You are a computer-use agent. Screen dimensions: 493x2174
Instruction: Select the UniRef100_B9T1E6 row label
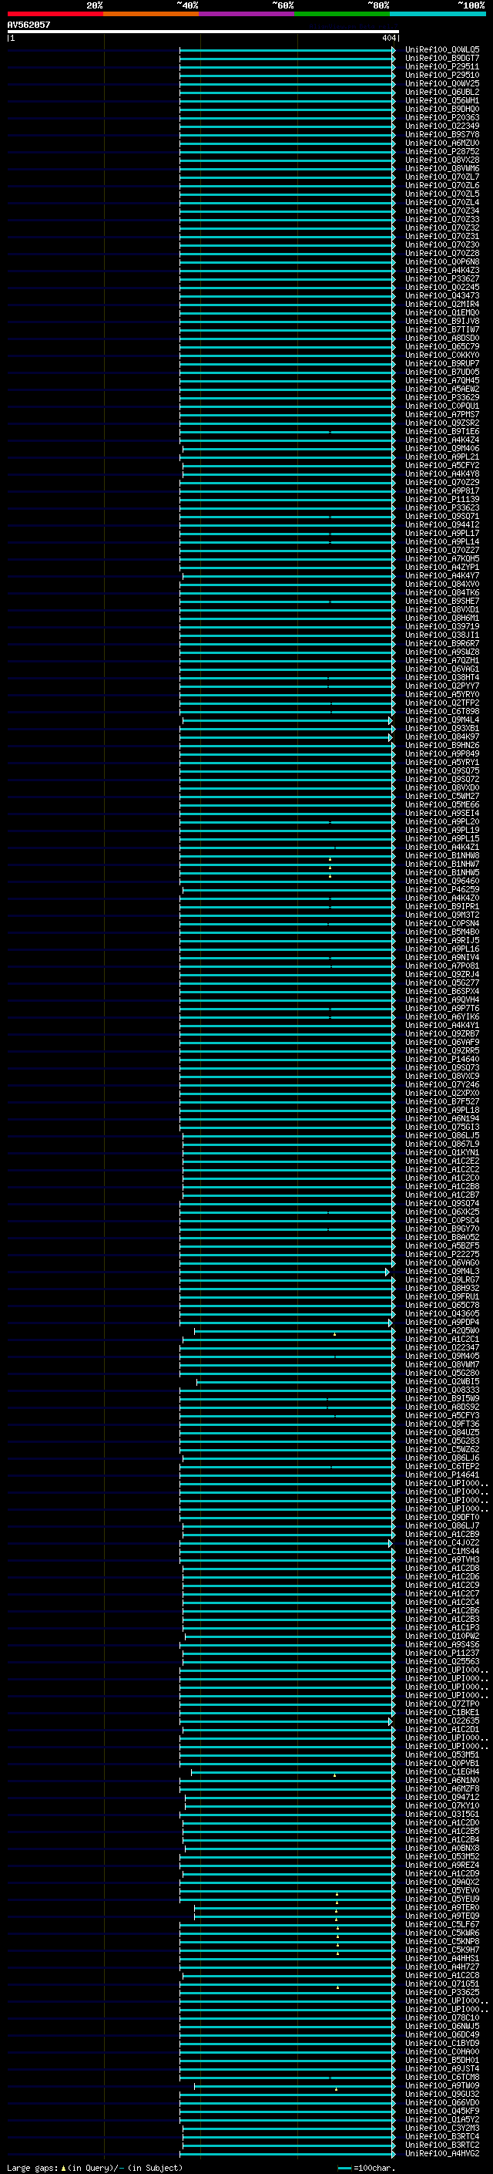point(441,431)
